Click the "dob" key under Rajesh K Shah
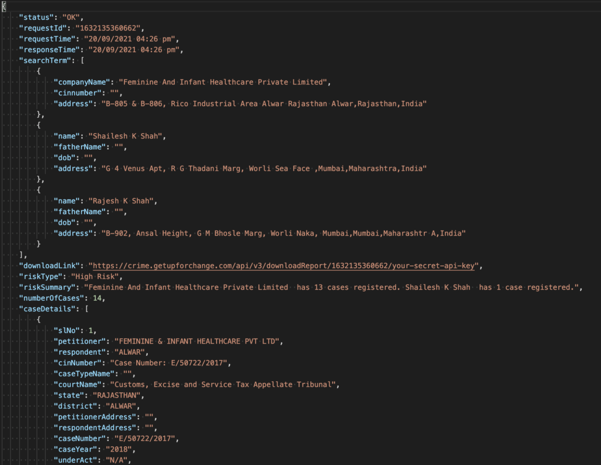The width and height of the screenshot is (601, 465). click(x=65, y=223)
